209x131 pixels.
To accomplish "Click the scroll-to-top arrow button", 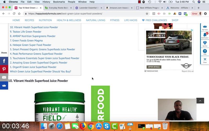I will [x=200, y=101].
